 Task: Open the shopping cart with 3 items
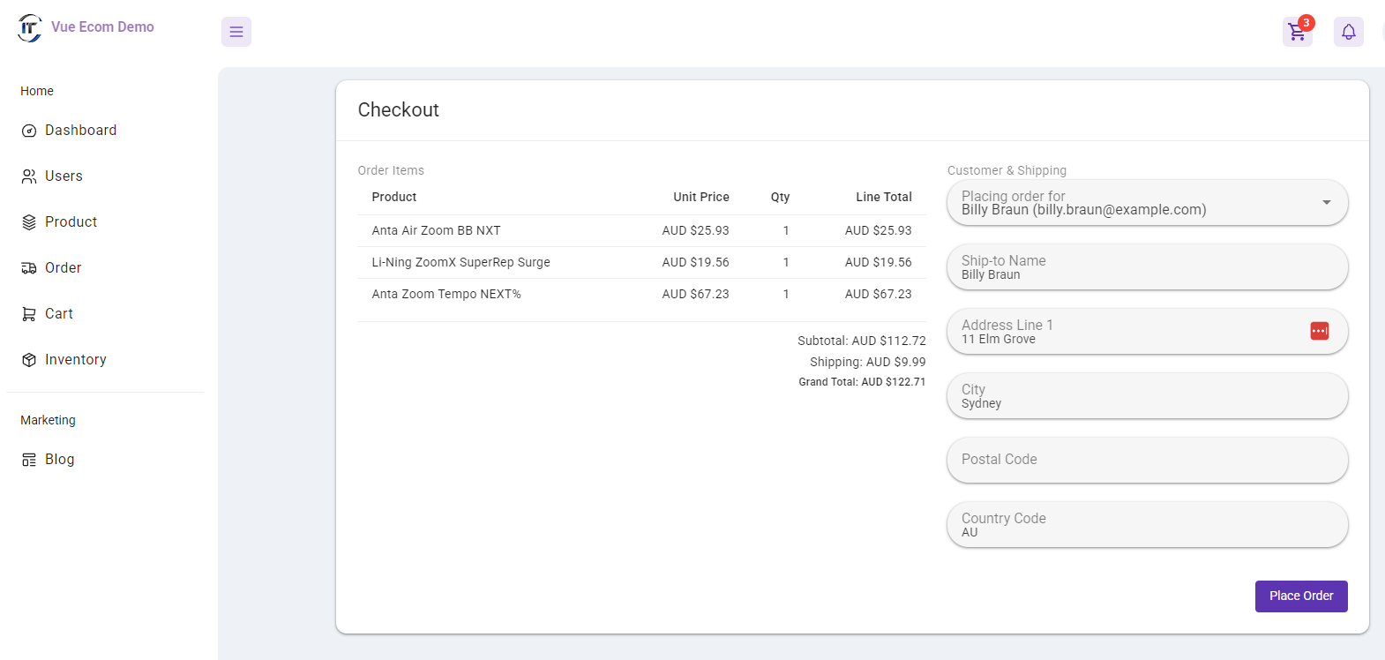coord(1297,32)
